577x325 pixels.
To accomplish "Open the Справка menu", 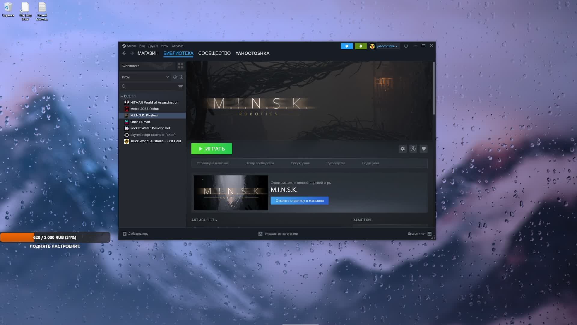I will 177,46.
